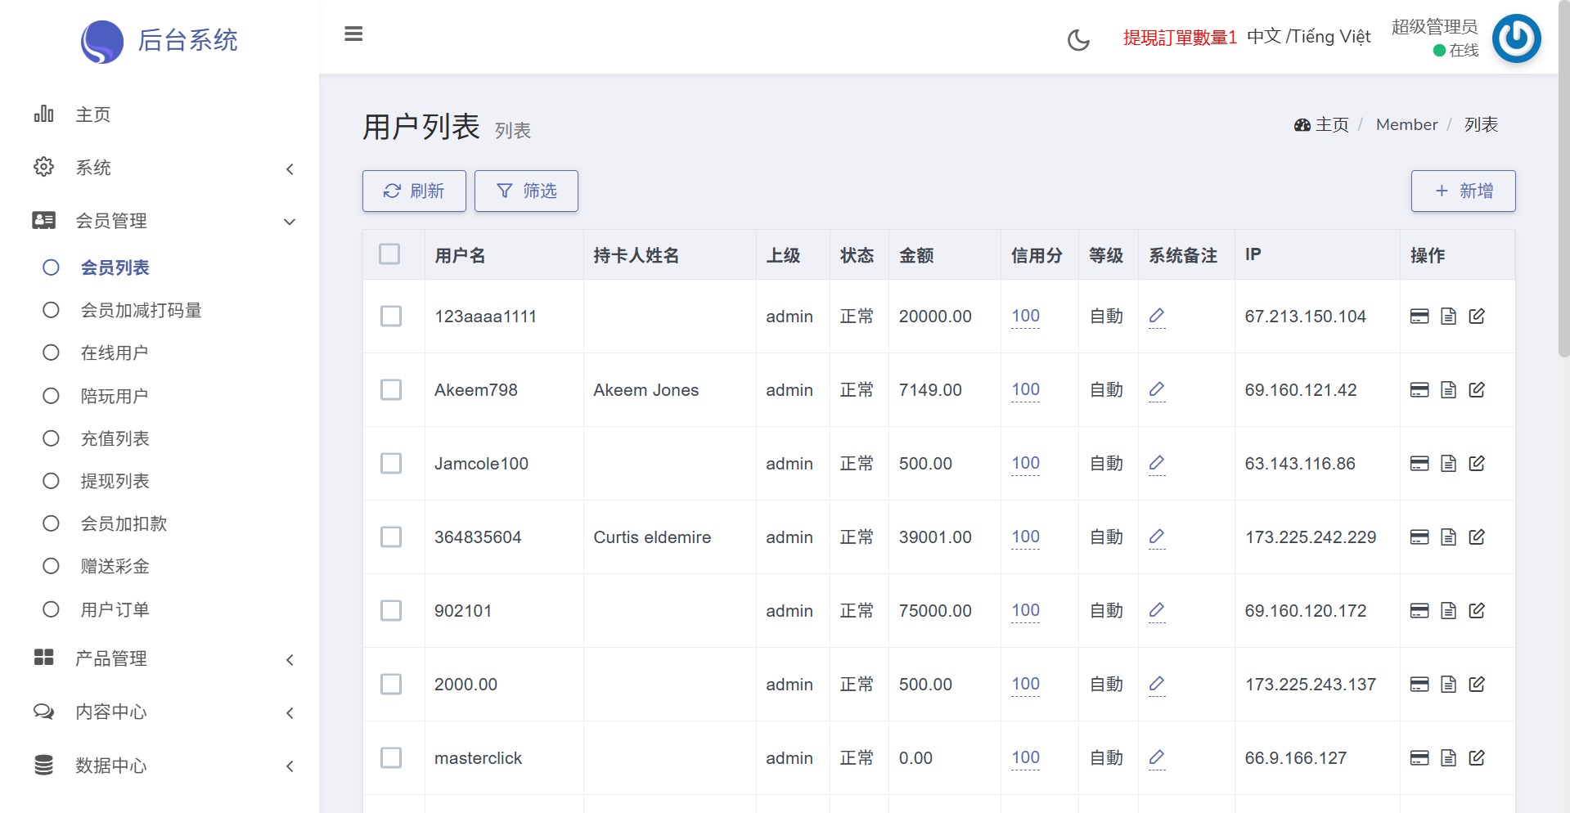This screenshot has width=1570, height=813.
Task: Edit system remark pencil for 902101
Action: (1157, 610)
